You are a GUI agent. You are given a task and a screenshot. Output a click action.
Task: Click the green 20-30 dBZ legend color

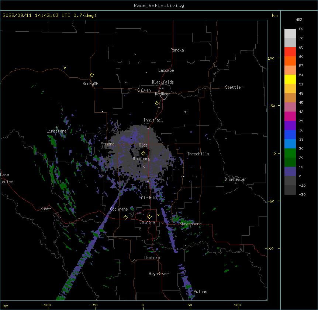tap(290, 153)
